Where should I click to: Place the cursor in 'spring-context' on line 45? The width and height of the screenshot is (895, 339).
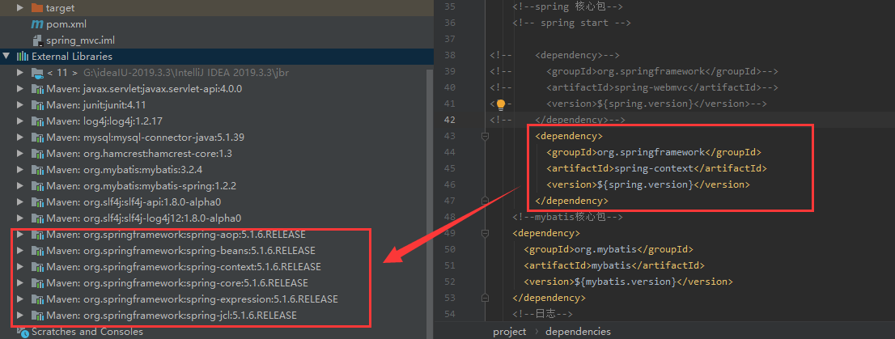[x=654, y=168]
